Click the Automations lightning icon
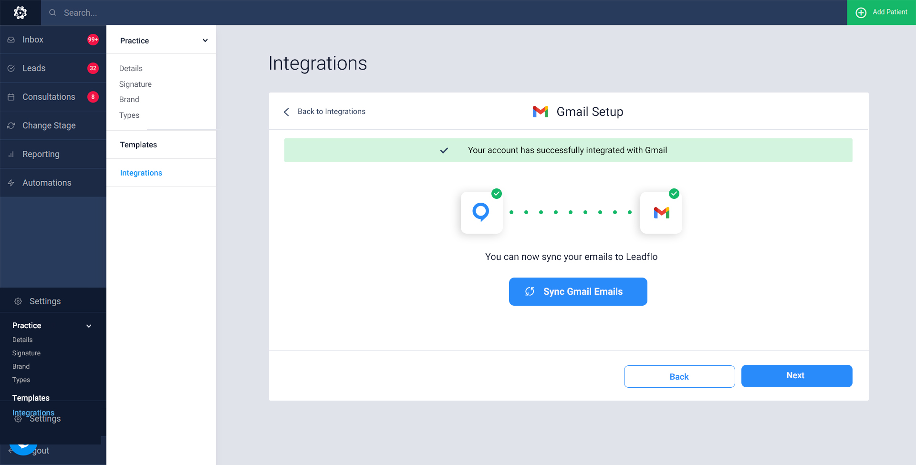This screenshot has width=916, height=465. click(11, 183)
